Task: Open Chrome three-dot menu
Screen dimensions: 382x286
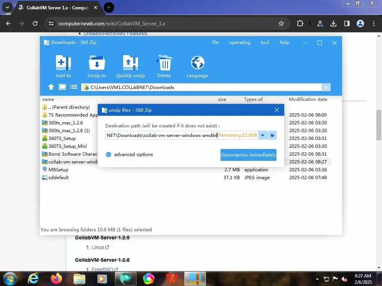Action: [x=374, y=23]
